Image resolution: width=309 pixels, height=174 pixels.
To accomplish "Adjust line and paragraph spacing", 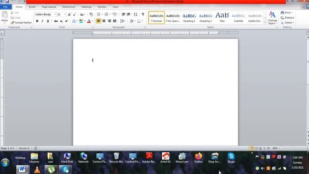I will pos(122,21).
